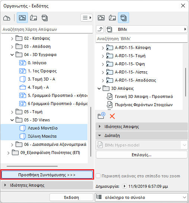This screenshot has width=189, height=203.
Task: Focus the Αναζήτηση 'BIMx' search field
Action: [x=142, y=39]
